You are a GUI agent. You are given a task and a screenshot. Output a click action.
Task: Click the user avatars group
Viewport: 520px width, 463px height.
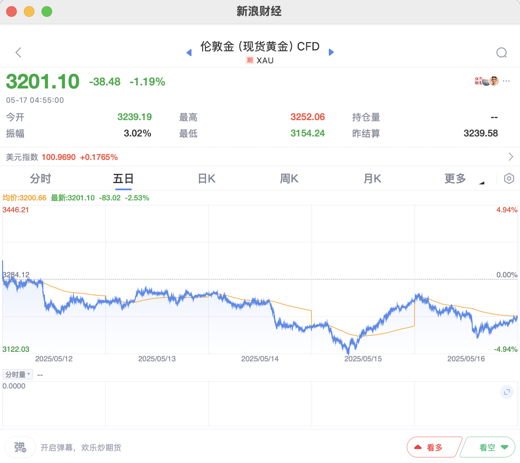point(486,81)
